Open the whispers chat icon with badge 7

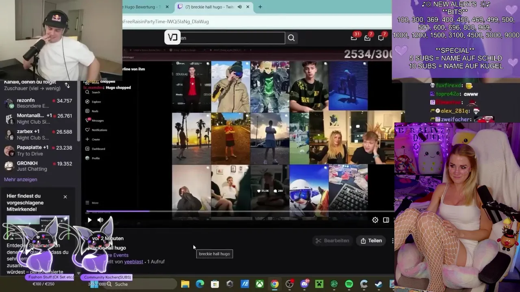pyautogui.click(x=381, y=38)
